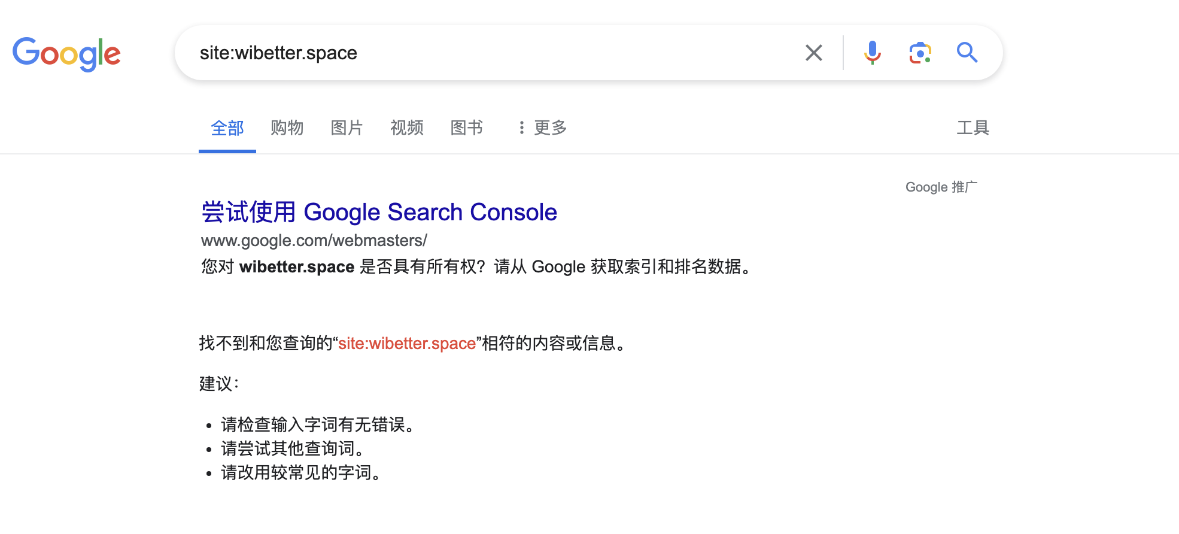This screenshot has width=1179, height=534.
Task: Click the bold wibetter.space in the description
Action: click(x=297, y=267)
